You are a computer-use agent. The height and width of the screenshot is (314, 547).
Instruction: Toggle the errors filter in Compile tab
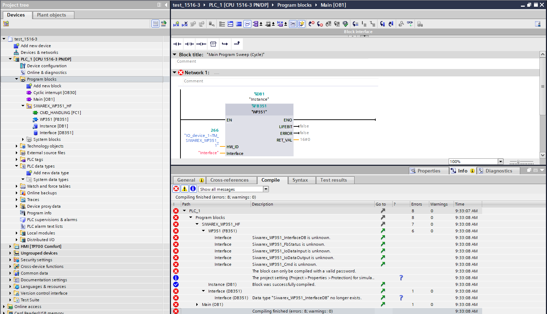coord(176,189)
